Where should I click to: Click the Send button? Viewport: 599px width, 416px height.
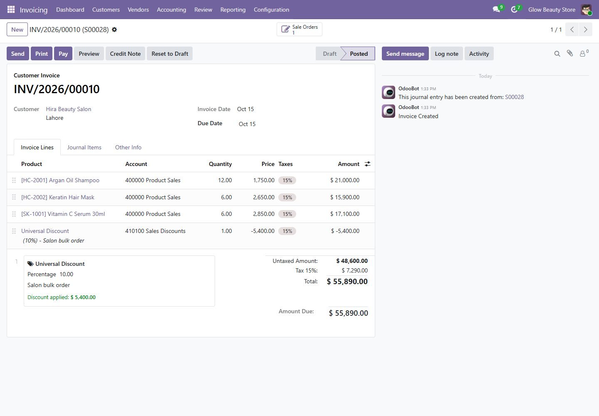click(x=18, y=54)
